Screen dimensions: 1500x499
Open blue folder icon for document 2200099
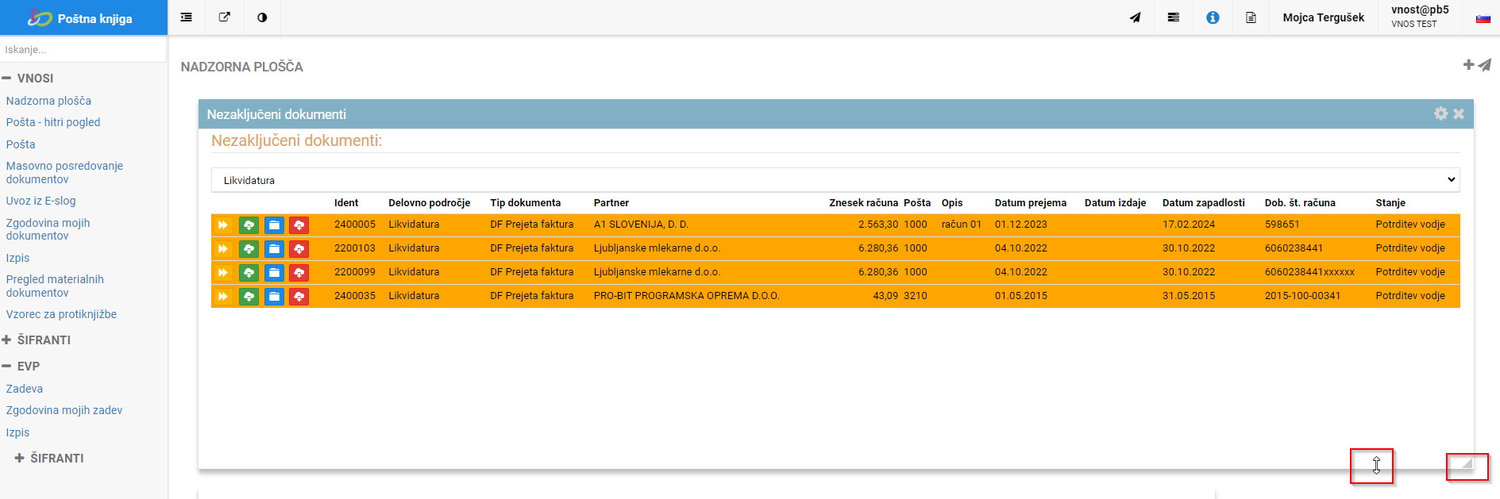pos(274,273)
